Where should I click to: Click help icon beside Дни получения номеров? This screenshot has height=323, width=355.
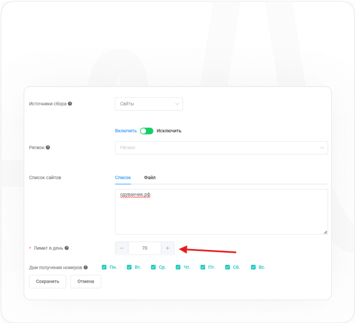coord(86,267)
